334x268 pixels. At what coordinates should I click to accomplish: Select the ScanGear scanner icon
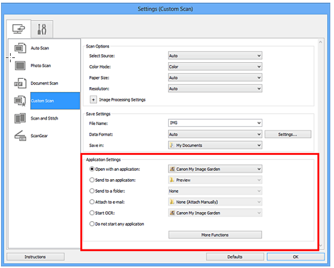(19, 136)
